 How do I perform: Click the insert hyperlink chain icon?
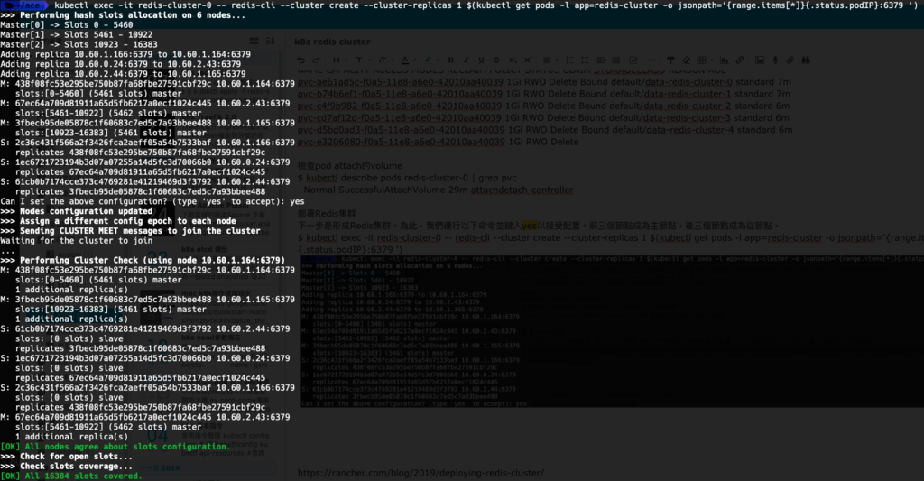pos(740,60)
